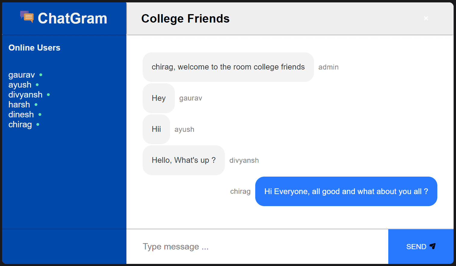Click the green dot next to dinesh
Viewport: 456px width, 266px height.
point(39,114)
